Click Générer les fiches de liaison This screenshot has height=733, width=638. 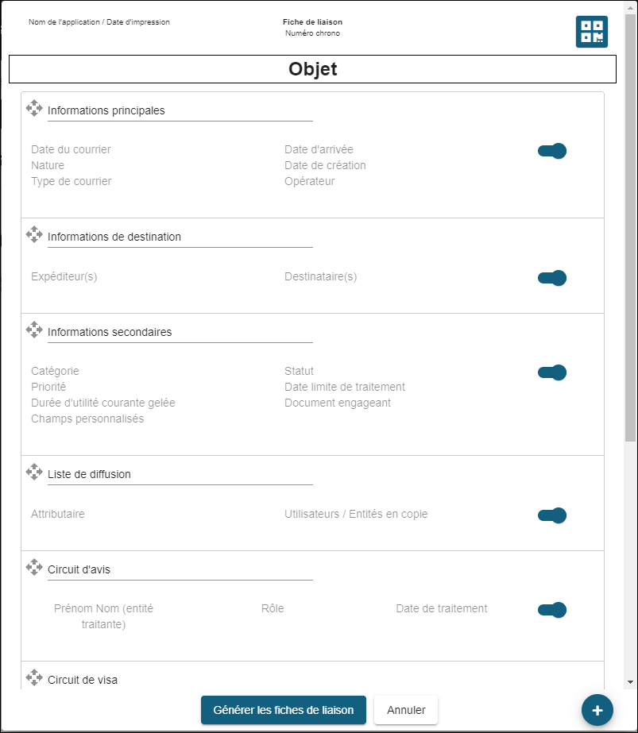coord(283,710)
